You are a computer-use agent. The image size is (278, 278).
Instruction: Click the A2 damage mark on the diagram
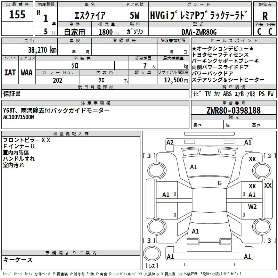[170, 142]
